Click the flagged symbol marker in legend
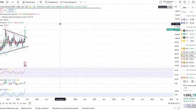Viewport: 196px width, 110px height. coord(30,7)
